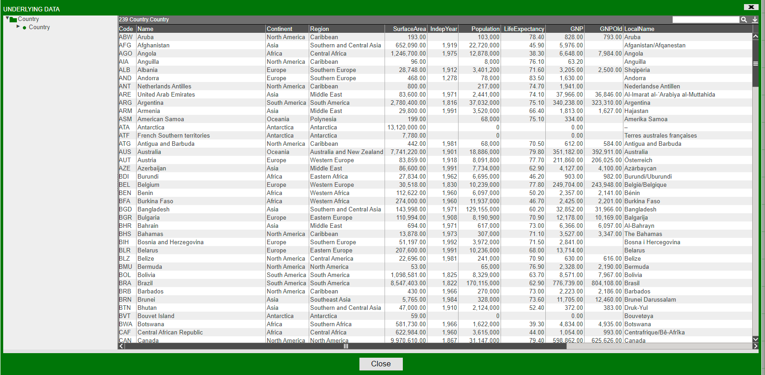The width and height of the screenshot is (765, 375).
Task: Click the horizontal scrollbar right arrow
Action: [x=755, y=346]
